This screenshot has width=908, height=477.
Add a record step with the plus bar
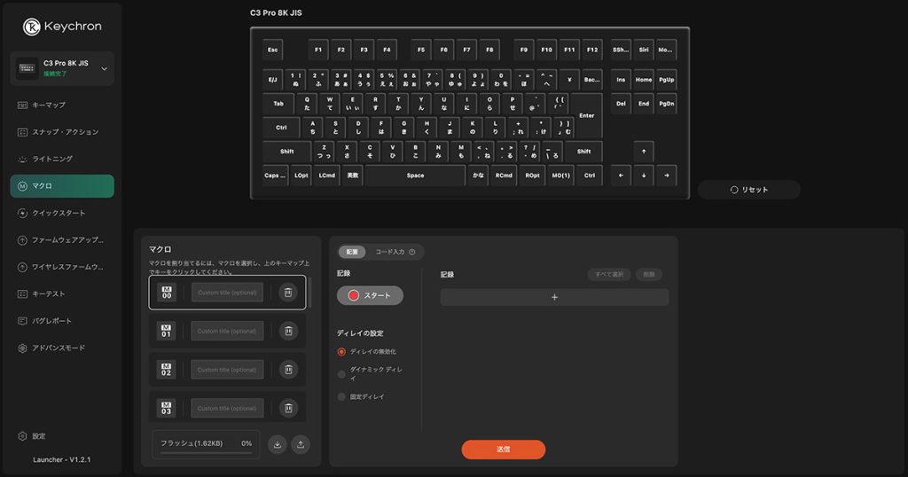tap(554, 297)
